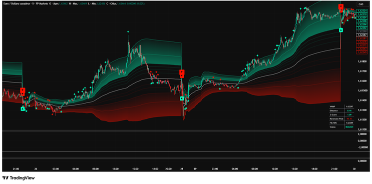This screenshot has width=372, height=184.
Task: Select the 1,62324 green price label
Action: [362, 11]
